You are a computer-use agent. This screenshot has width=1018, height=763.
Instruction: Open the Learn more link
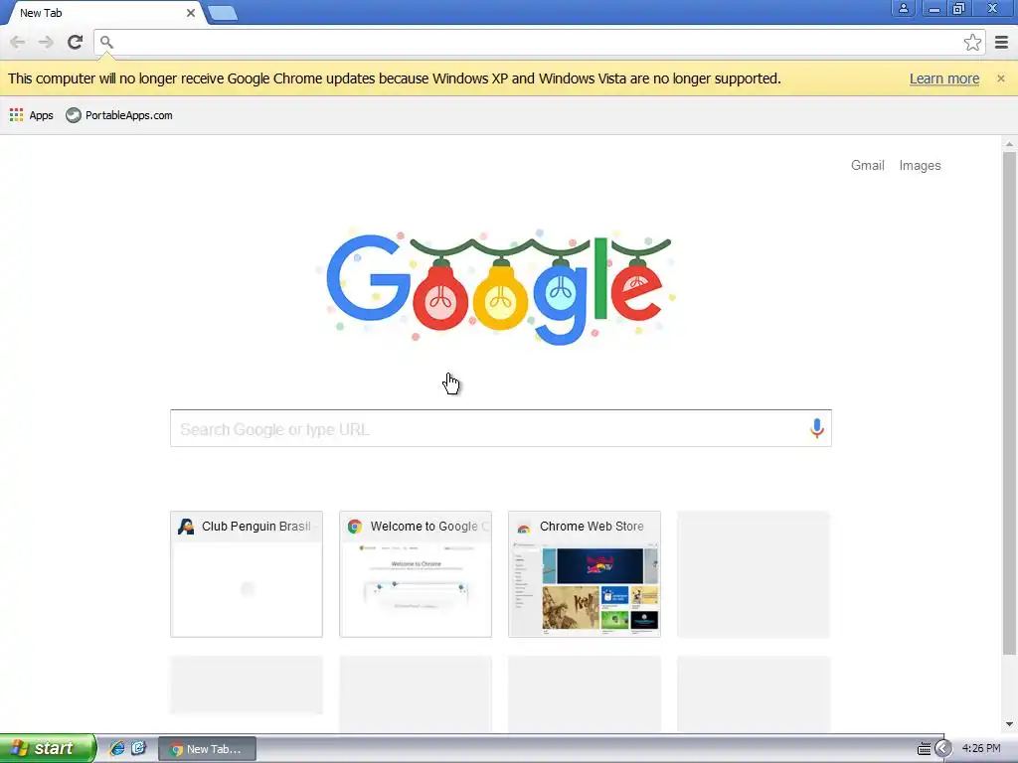944,78
